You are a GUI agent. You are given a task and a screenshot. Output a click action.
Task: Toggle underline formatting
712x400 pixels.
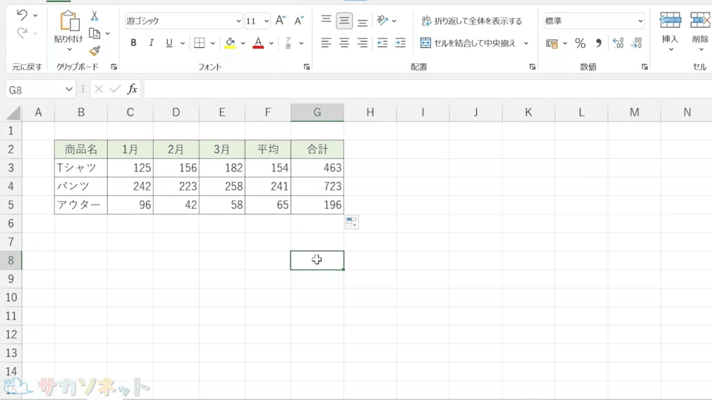[x=169, y=42]
